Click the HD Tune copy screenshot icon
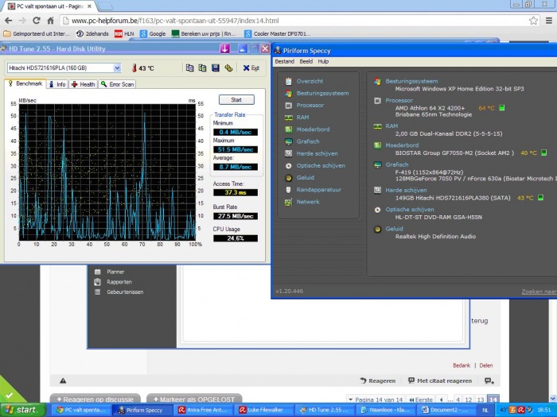Viewport: 557px width, 417px height. pyautogui.click(x=202, y=68)
